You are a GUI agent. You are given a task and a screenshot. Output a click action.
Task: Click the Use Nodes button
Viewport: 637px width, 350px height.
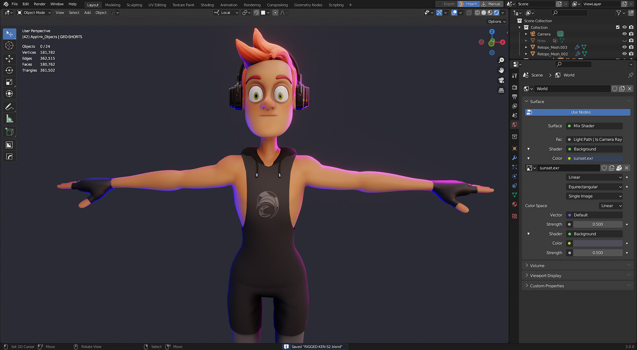click(x=578, y=113)
